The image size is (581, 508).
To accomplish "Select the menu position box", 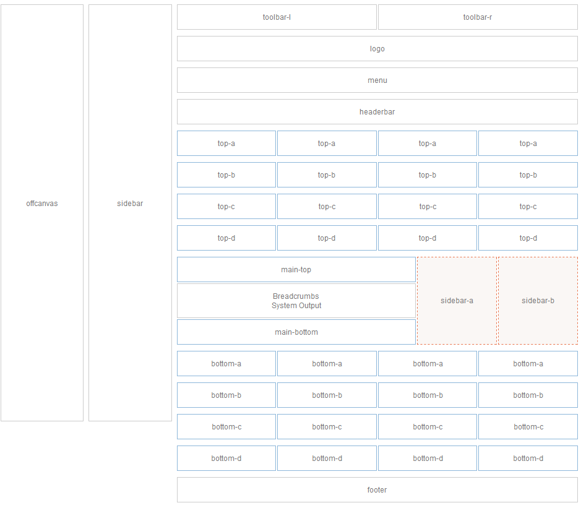I will coord(377,80).
